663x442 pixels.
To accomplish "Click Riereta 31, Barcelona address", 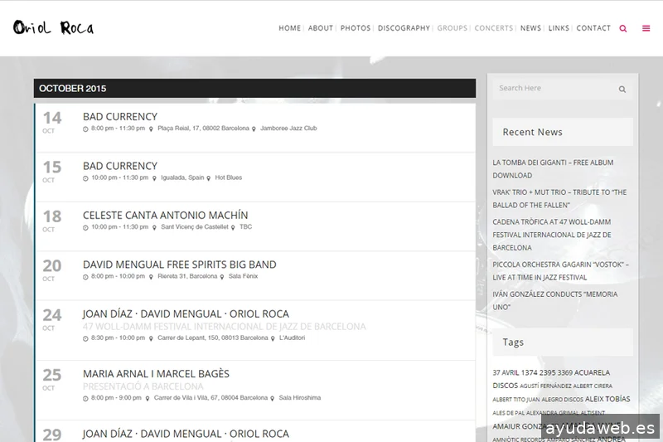I will [x=187, y=276].
